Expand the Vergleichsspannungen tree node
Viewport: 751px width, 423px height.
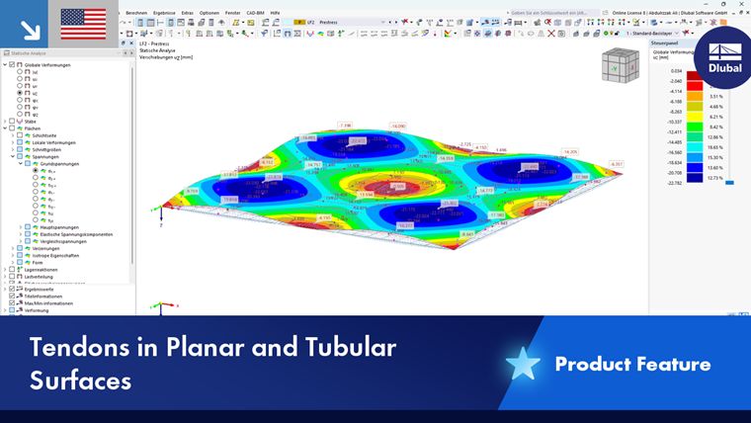tap(21, 241)
